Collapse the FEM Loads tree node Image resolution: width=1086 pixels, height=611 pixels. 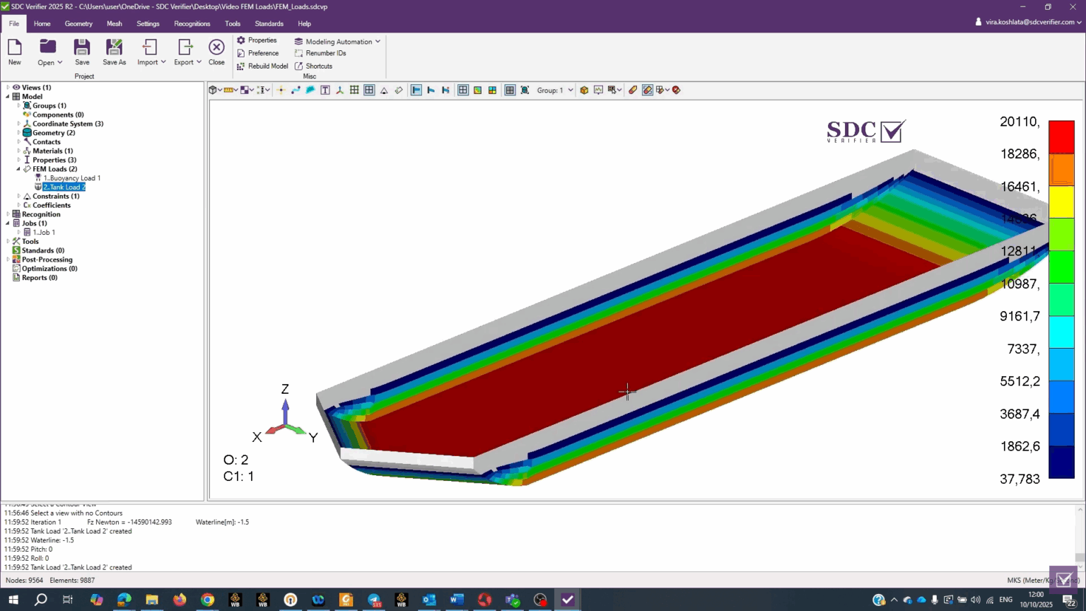[x=18, y=169]
